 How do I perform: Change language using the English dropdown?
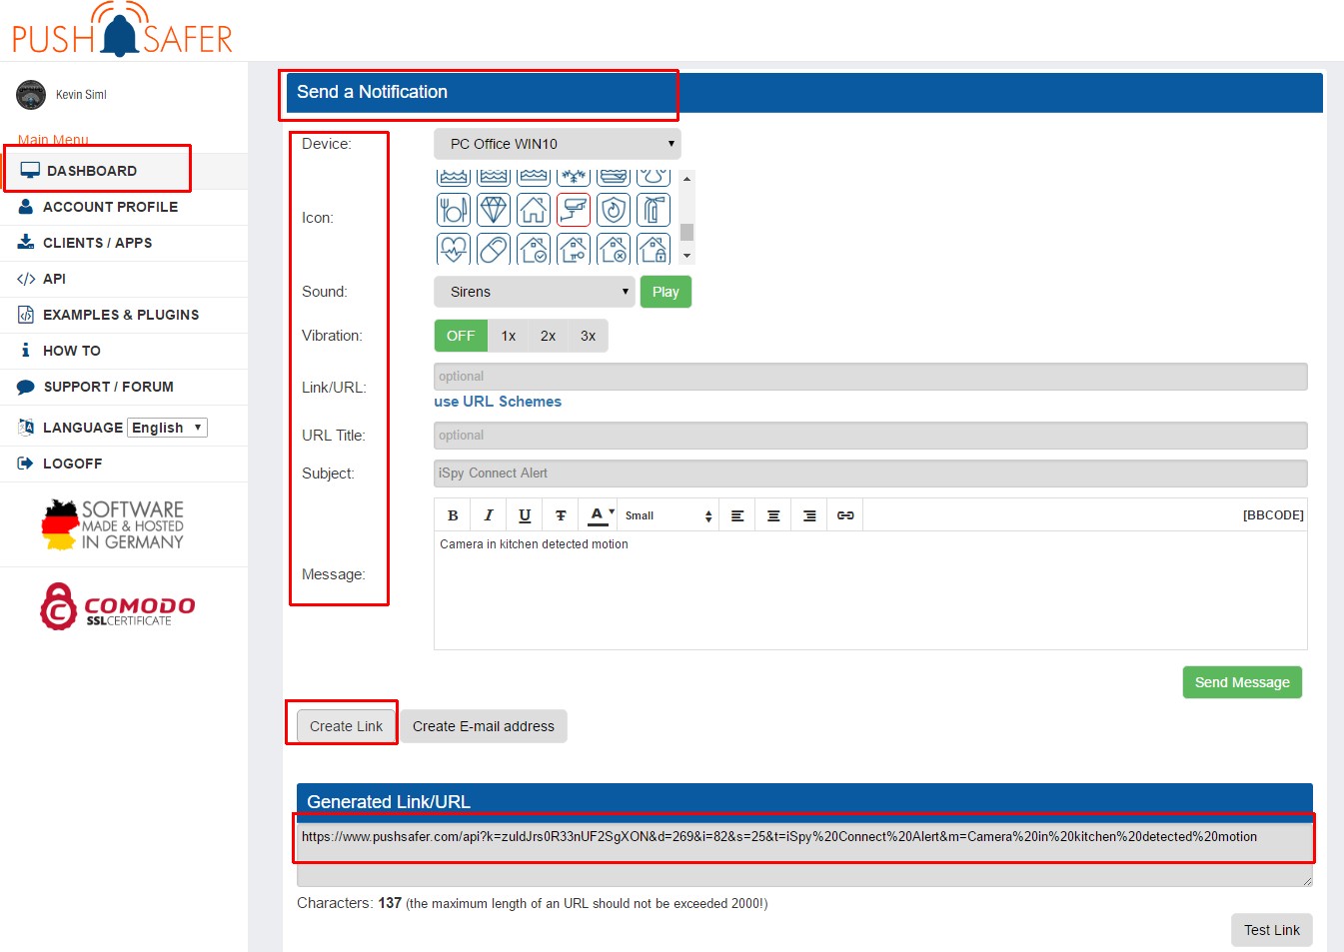coord(168,428)
